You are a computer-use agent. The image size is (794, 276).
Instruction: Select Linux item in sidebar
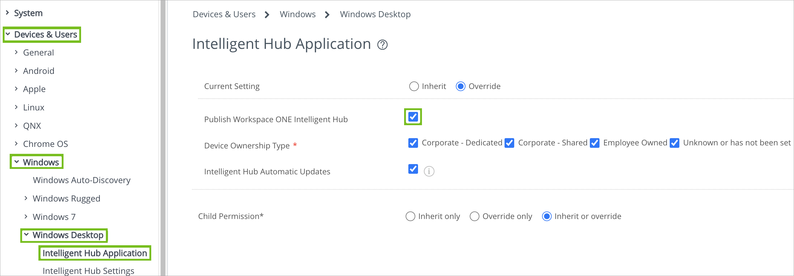[34, 107]
